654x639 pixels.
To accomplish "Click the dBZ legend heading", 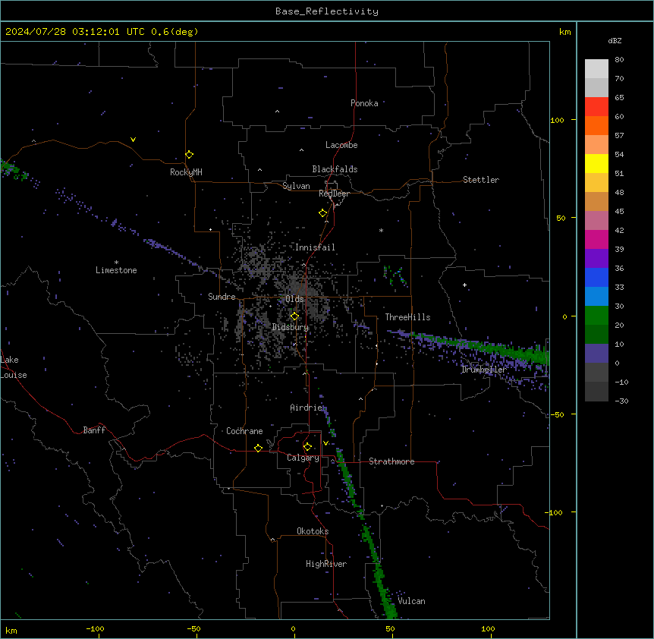I will tap(615, 40).
